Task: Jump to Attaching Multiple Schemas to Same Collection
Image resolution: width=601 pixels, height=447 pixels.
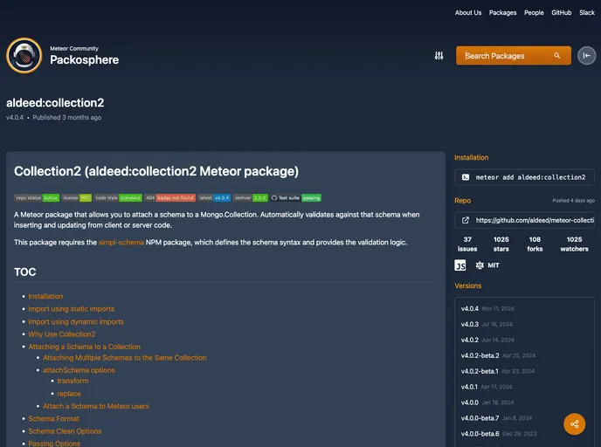Action: (125, 358)
